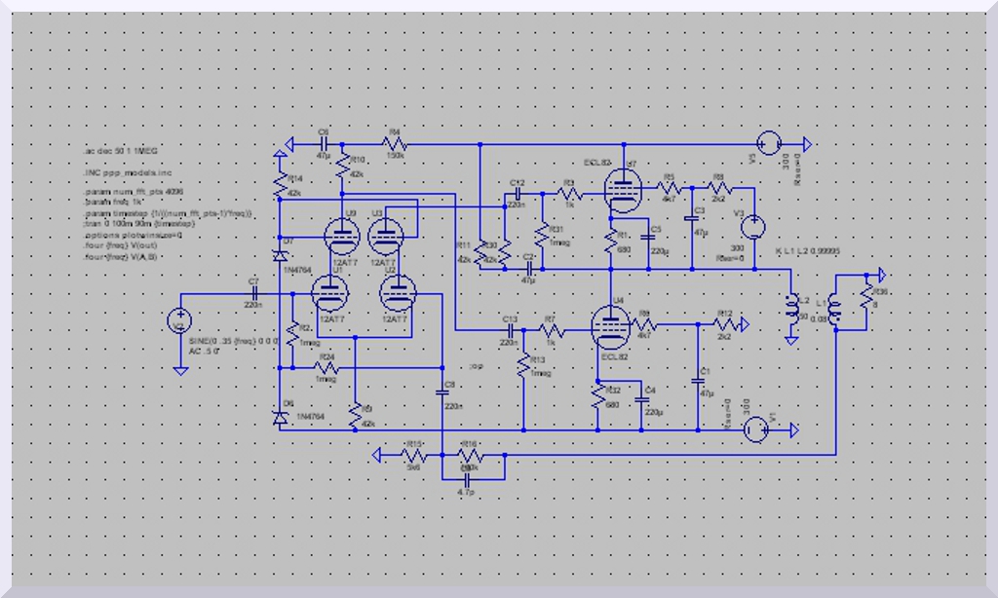Select the R4 150k resistor

396,145
